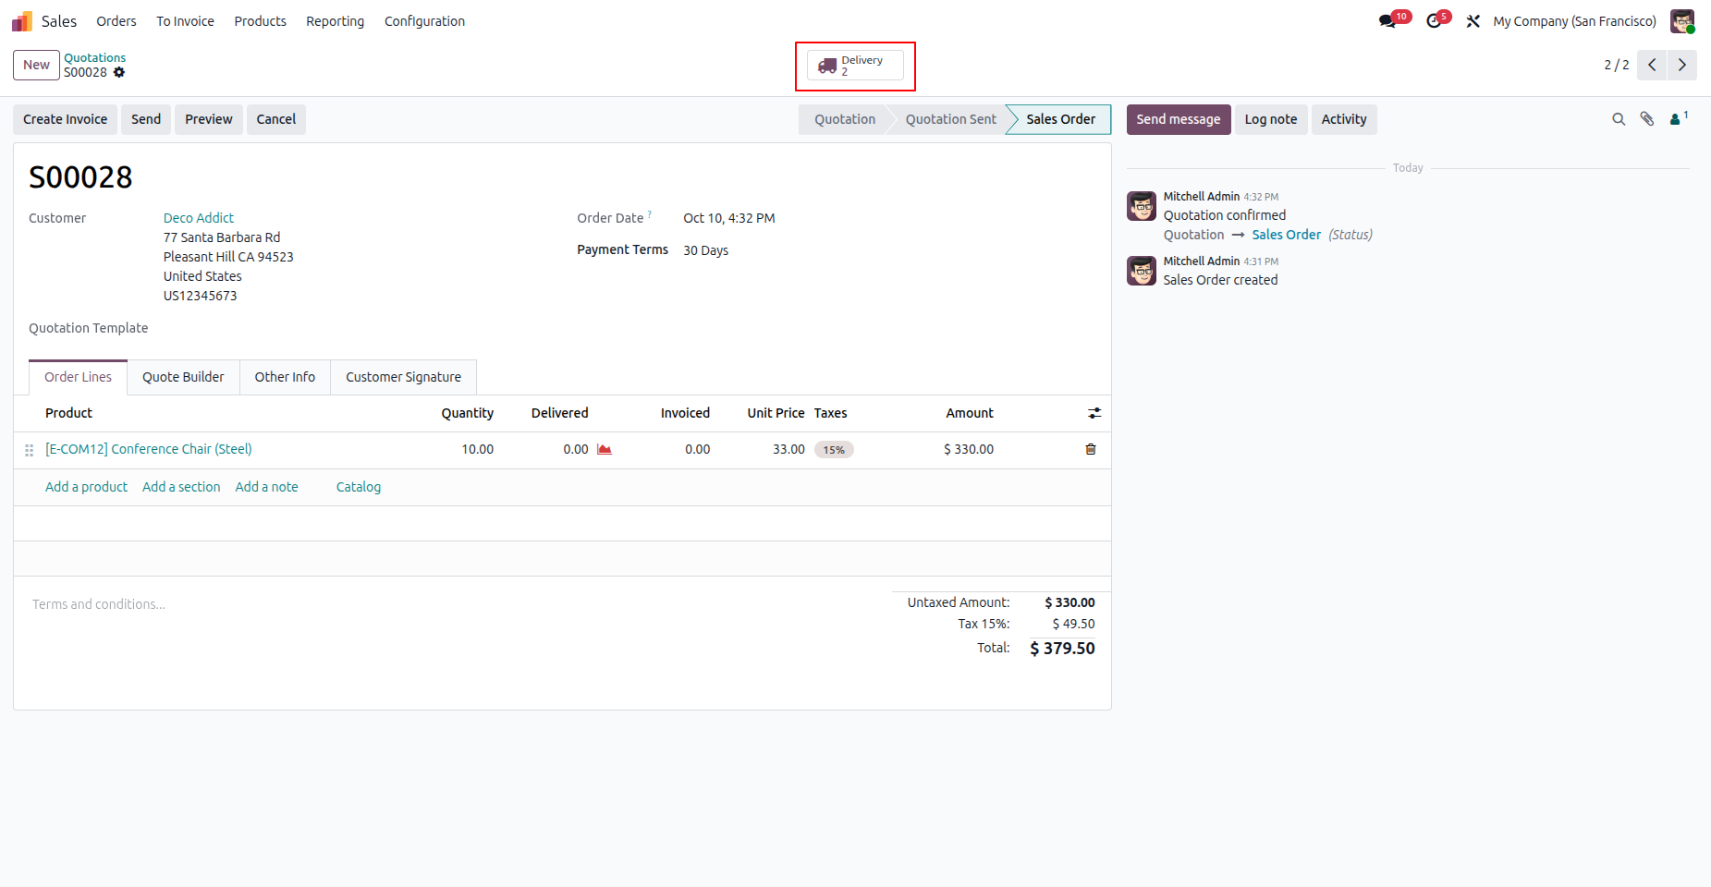This screenshot has width=1711, height=887.
Task: Select the Quotation status stage
Action: (x=845, y=119)
